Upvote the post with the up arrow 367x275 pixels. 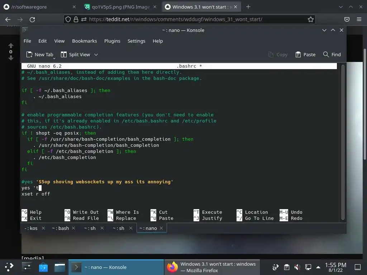point(11,45)
